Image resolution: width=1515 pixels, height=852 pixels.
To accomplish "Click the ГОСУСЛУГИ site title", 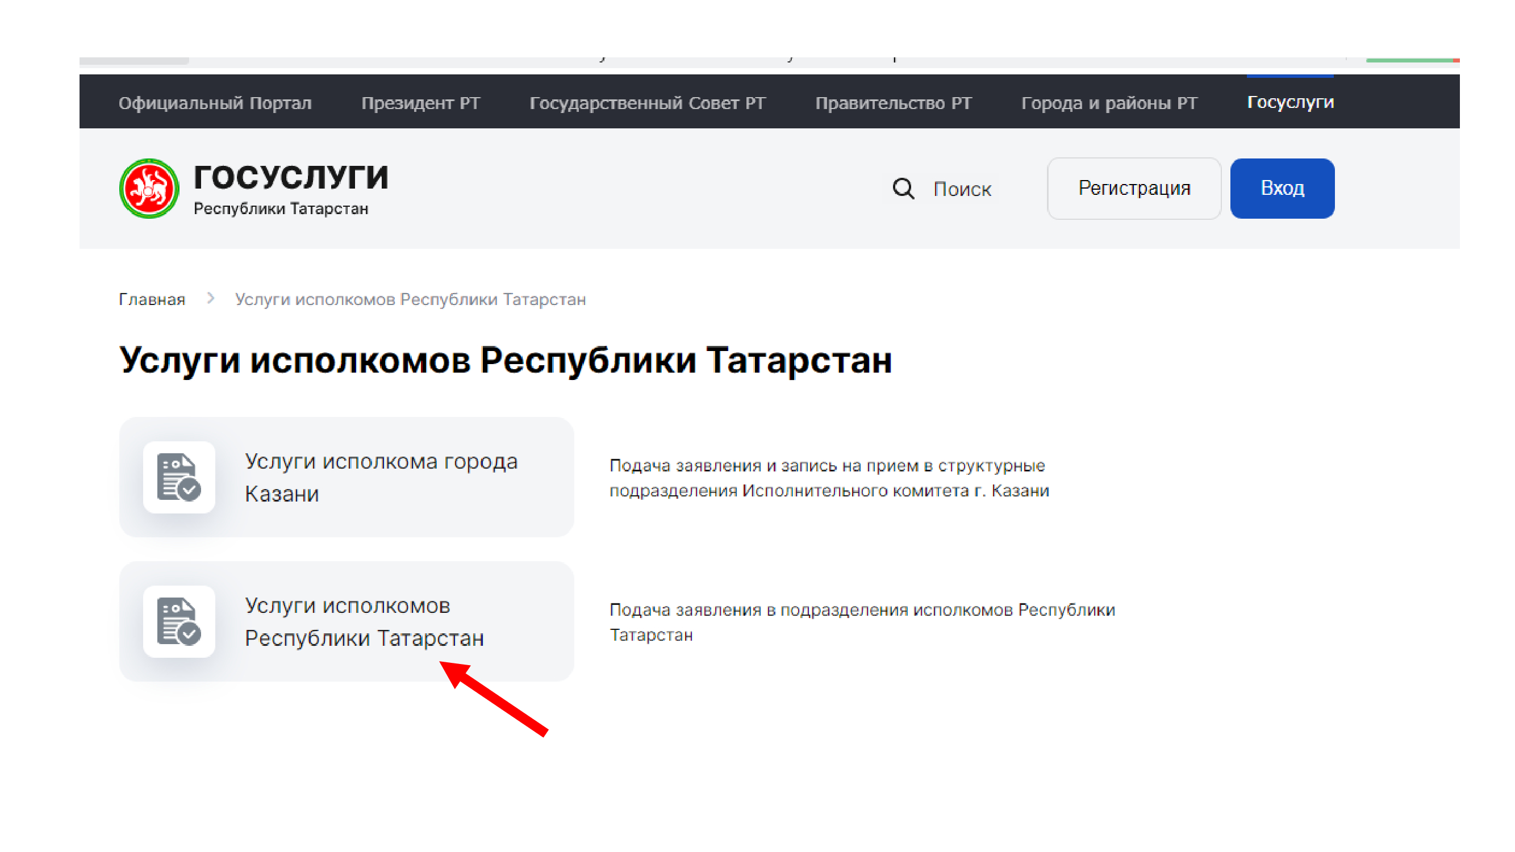I will (x=291, y=177).
